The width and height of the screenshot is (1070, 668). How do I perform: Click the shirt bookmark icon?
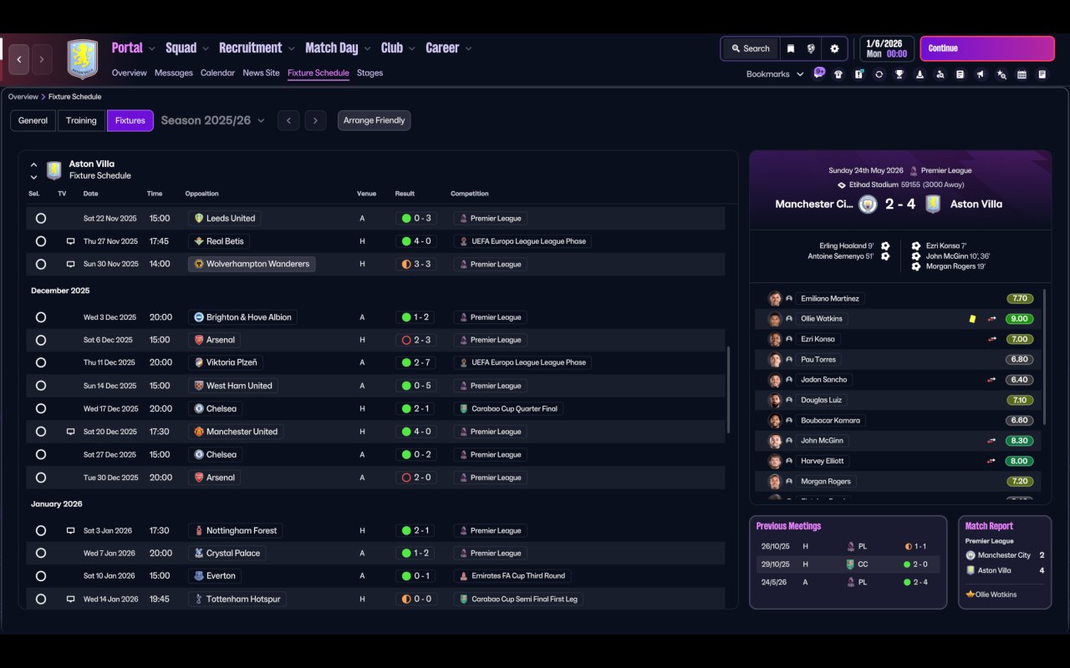838,74
